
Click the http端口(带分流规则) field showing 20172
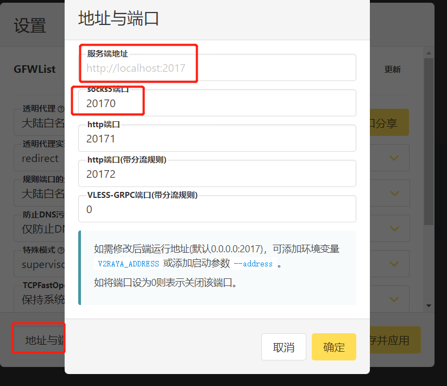click(x=217, y=174)
